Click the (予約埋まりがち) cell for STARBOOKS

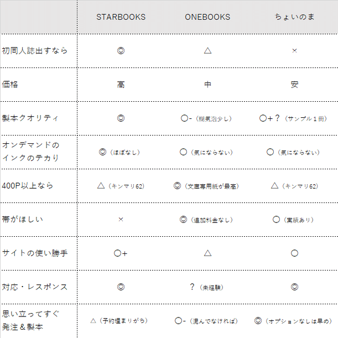coord(119,321)
